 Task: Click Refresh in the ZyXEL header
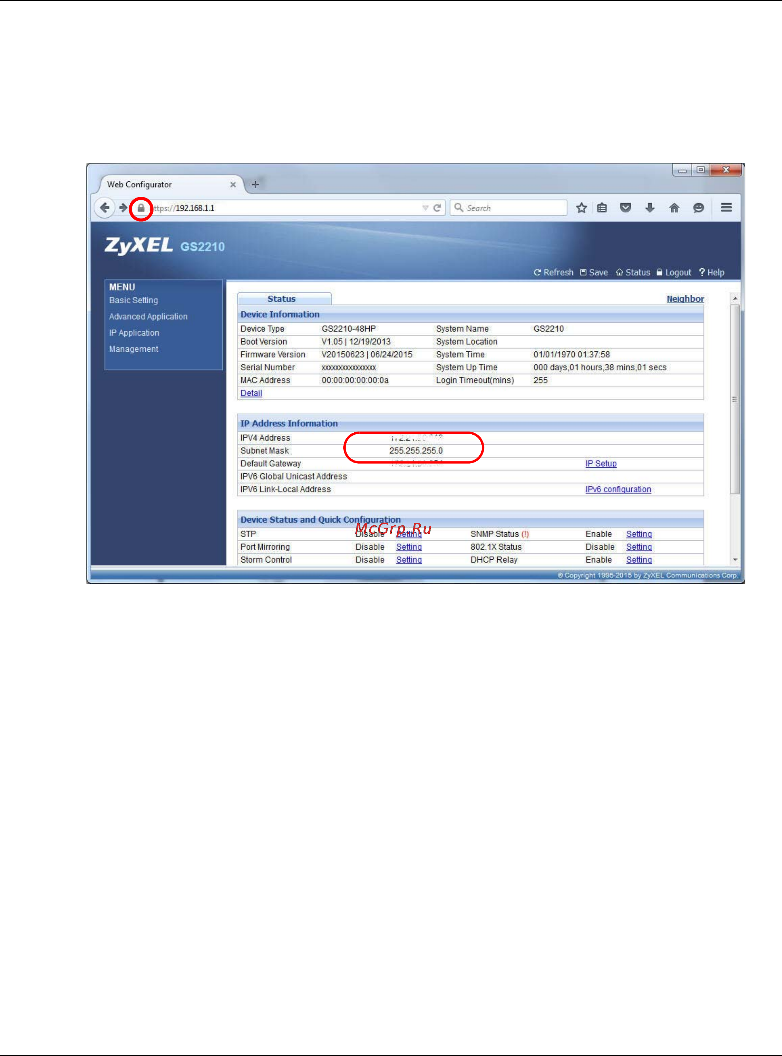click(553, 272)
